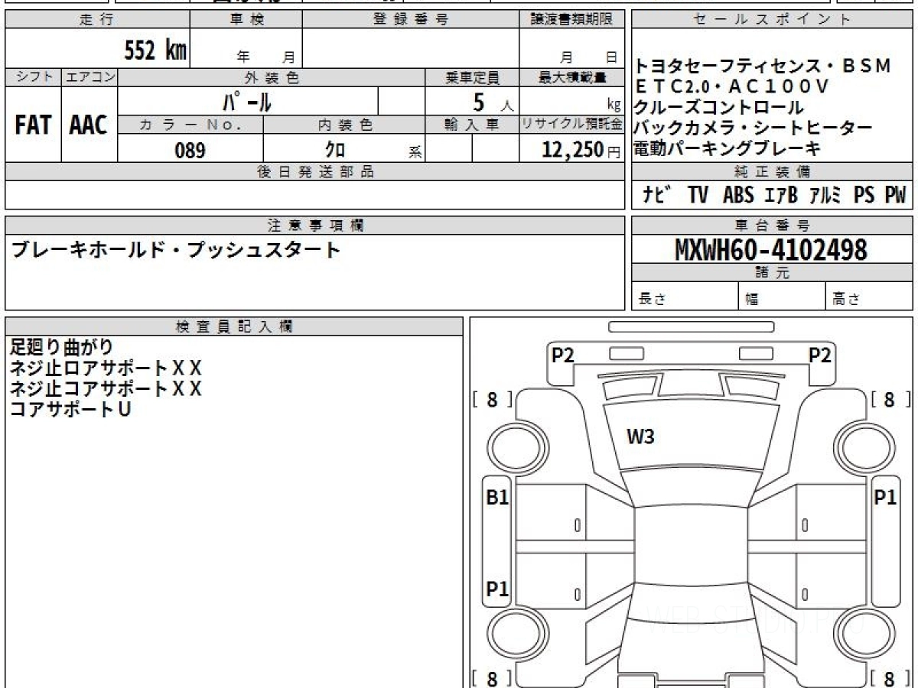This screenshot has width=918, height=688.
Task: Click the 外装色 header
Action: (x=272, y=77)
